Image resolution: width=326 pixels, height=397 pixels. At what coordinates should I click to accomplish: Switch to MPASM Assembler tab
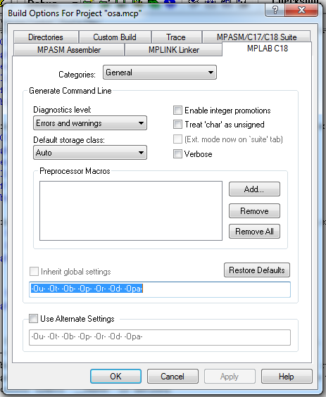click(69, 49)
